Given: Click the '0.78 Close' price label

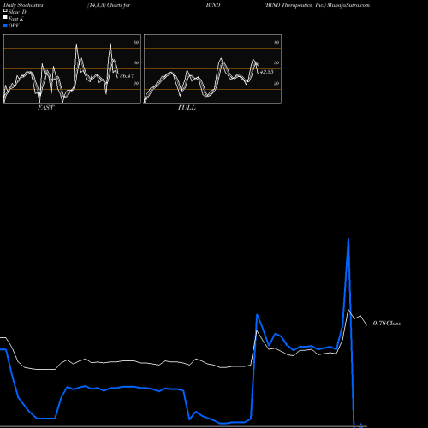Looking at the screenshot, I should coord(387,323).
